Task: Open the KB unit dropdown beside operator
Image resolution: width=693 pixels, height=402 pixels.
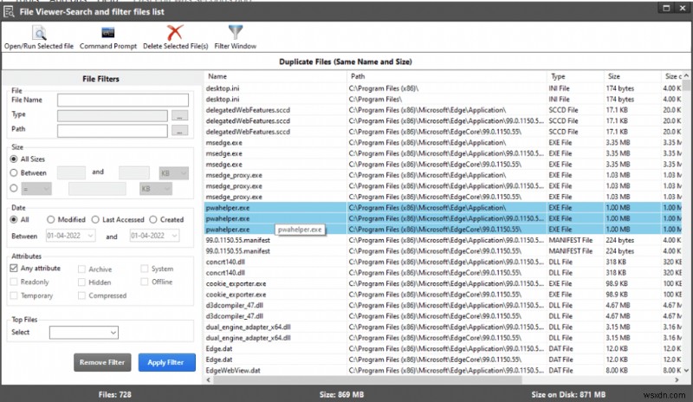Action: [156, 189]
